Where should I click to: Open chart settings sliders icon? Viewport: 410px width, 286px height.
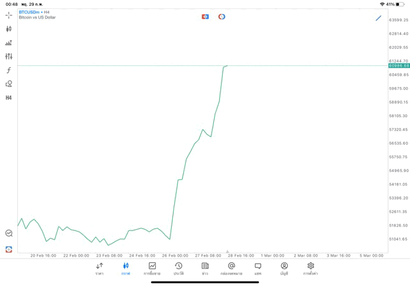[x=8, y=56]
